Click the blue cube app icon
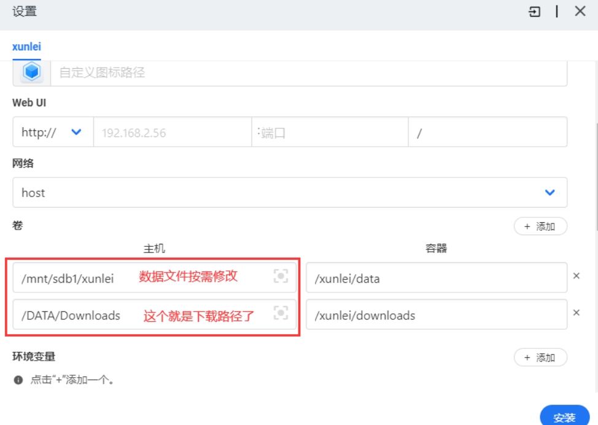This screenshot has height=425, width=598. click(x=31, y=72)
